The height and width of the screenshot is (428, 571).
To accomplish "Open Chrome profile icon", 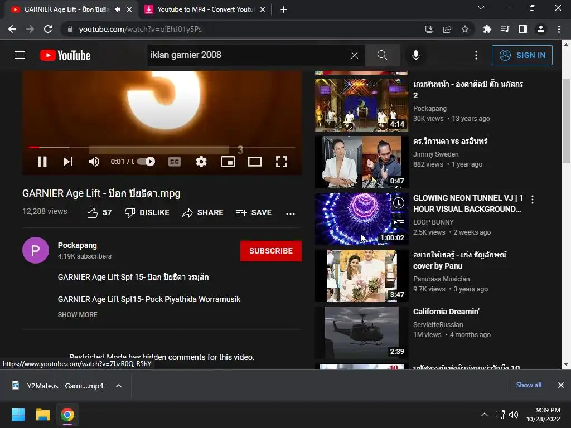I will pos(541,29).
